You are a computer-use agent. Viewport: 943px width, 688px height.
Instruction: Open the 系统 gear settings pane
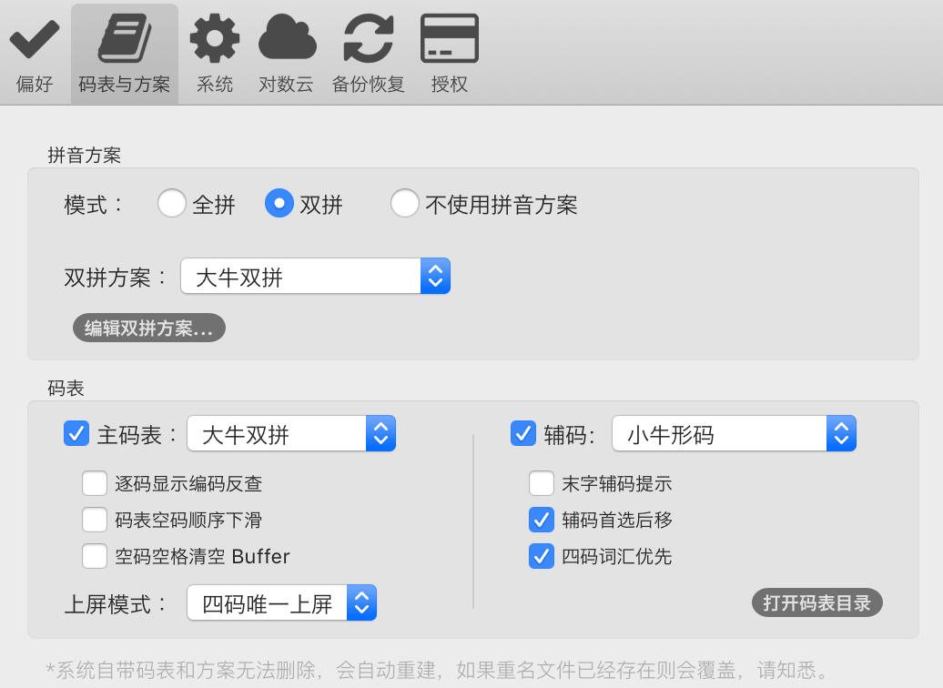click(x=215, y=54)
